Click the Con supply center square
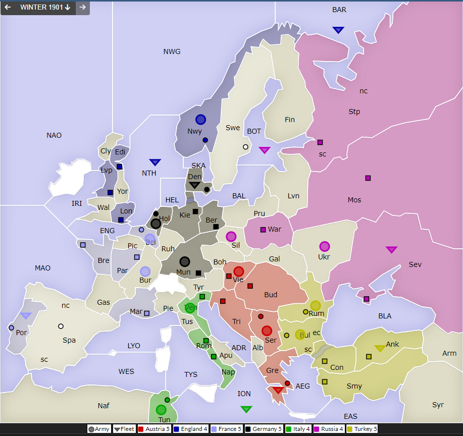 coord(325,361)
